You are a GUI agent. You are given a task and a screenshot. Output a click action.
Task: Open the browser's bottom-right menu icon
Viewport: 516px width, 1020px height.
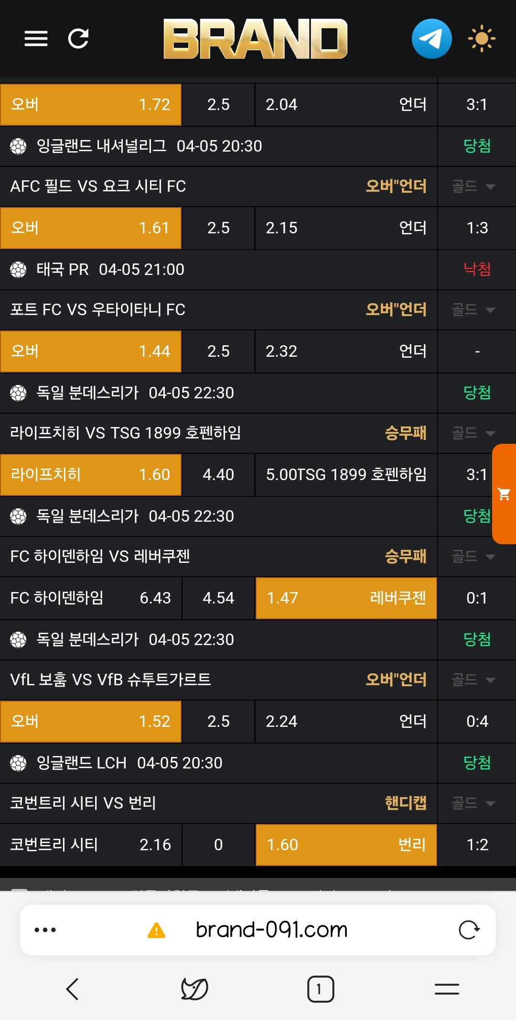pyautogui.click(x=447, y=989)
